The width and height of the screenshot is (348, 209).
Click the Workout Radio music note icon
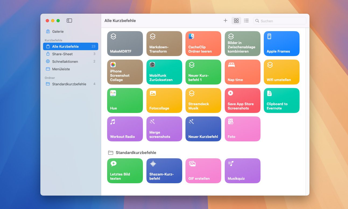click(113, 122)
